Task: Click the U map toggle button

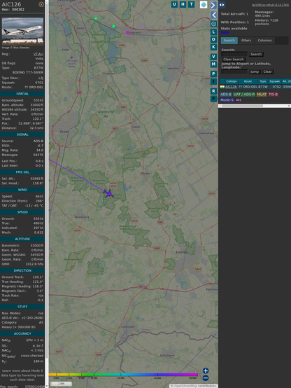Action: (174, 4)
